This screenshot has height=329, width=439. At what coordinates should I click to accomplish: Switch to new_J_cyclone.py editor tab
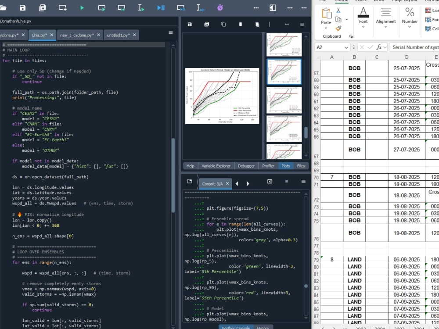point(76,35)
